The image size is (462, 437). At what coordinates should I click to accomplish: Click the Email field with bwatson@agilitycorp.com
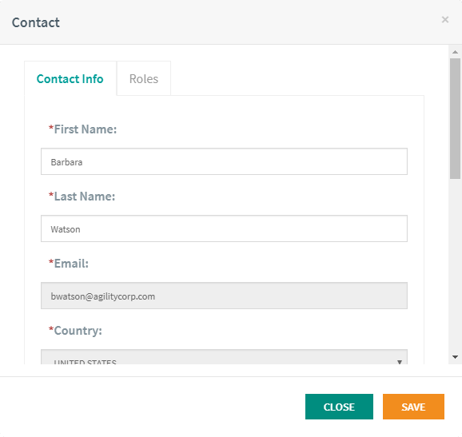point(224,296)
